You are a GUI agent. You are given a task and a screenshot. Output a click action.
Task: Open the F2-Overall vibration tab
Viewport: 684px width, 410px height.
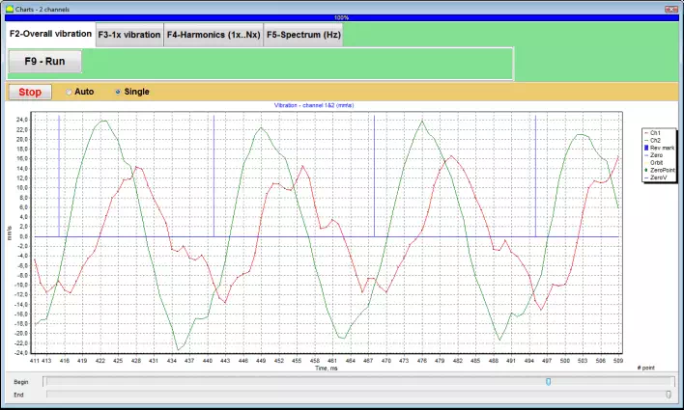click(50, 34)
